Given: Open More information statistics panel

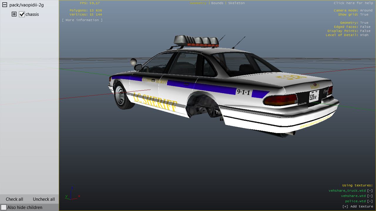Looking at the screenshot, I should coord(82,20).
